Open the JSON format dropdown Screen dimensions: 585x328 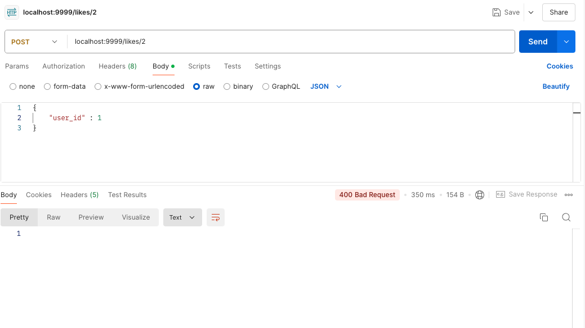(x=325, y=86)
